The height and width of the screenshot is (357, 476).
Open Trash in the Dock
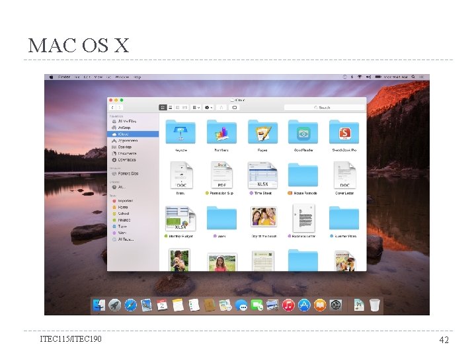click(x=375, y=305)
